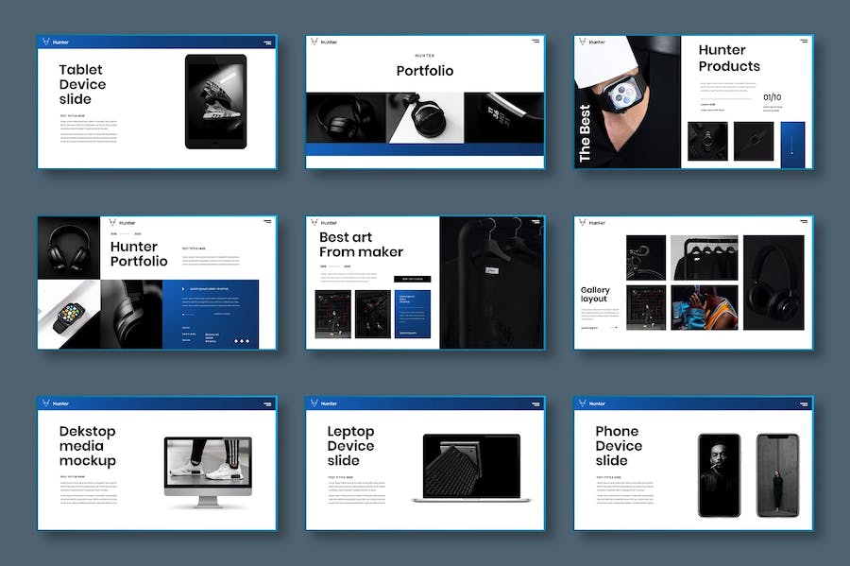Open the menu icon on Gallery layout slide

coord(804,222)
